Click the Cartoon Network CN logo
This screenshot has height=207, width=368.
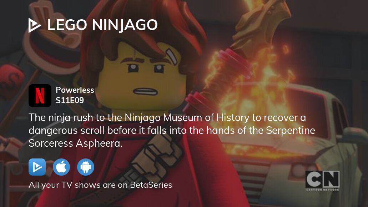323,181
